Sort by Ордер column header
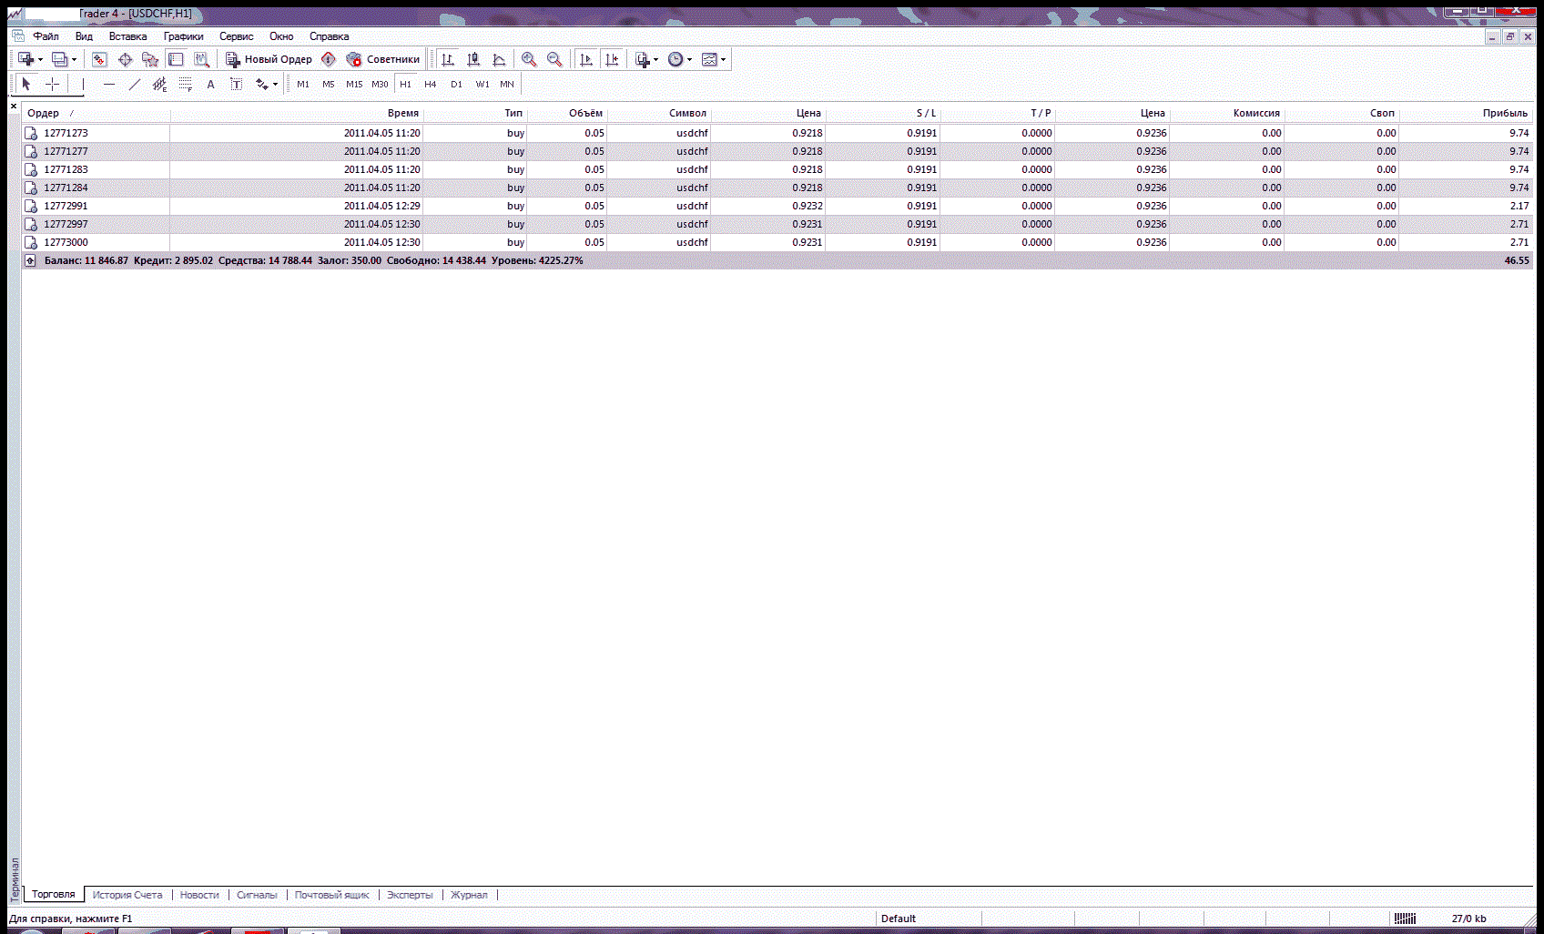The image size is (1544, 934). 96,113
